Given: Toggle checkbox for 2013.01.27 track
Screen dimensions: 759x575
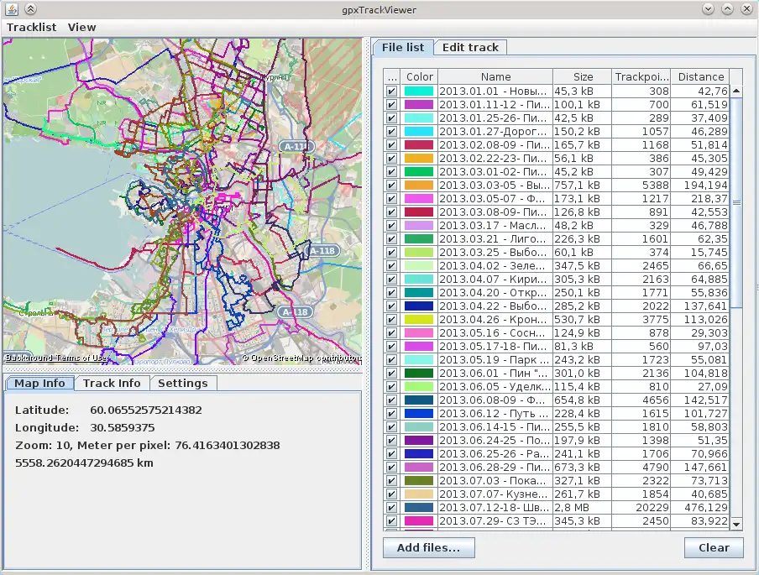Looking at the screenshot, I should (x=391, y=131).
